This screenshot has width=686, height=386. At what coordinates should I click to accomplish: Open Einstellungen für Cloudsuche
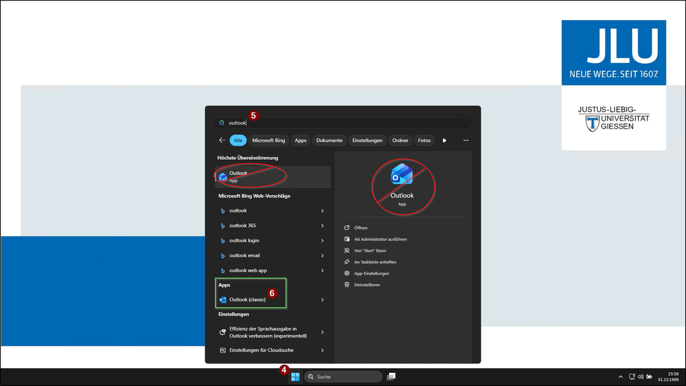[262, 350]
